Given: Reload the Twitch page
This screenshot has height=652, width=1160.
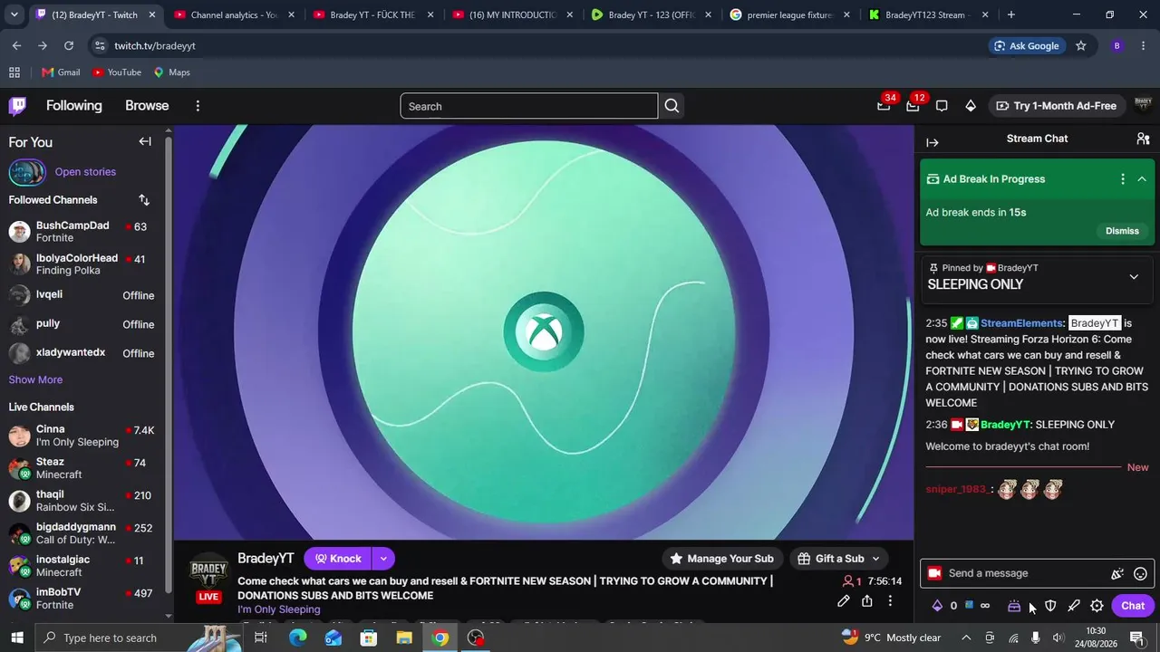Looking at the screenshot, I should tap(69, 45).
